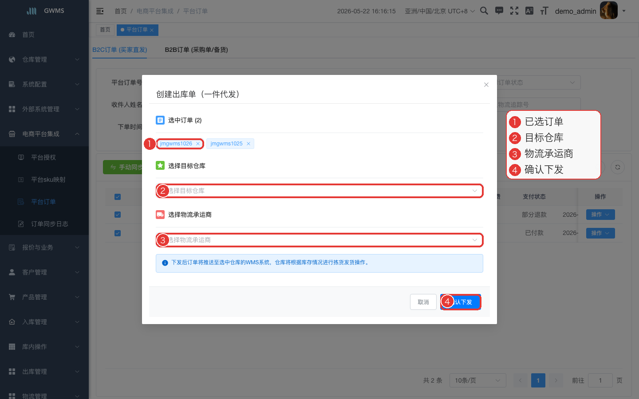This screenshot has height=399, width=639.
Task: Click the 库内操作 sidebar icon
Action: pyautogui.click(x=12, y=347)
